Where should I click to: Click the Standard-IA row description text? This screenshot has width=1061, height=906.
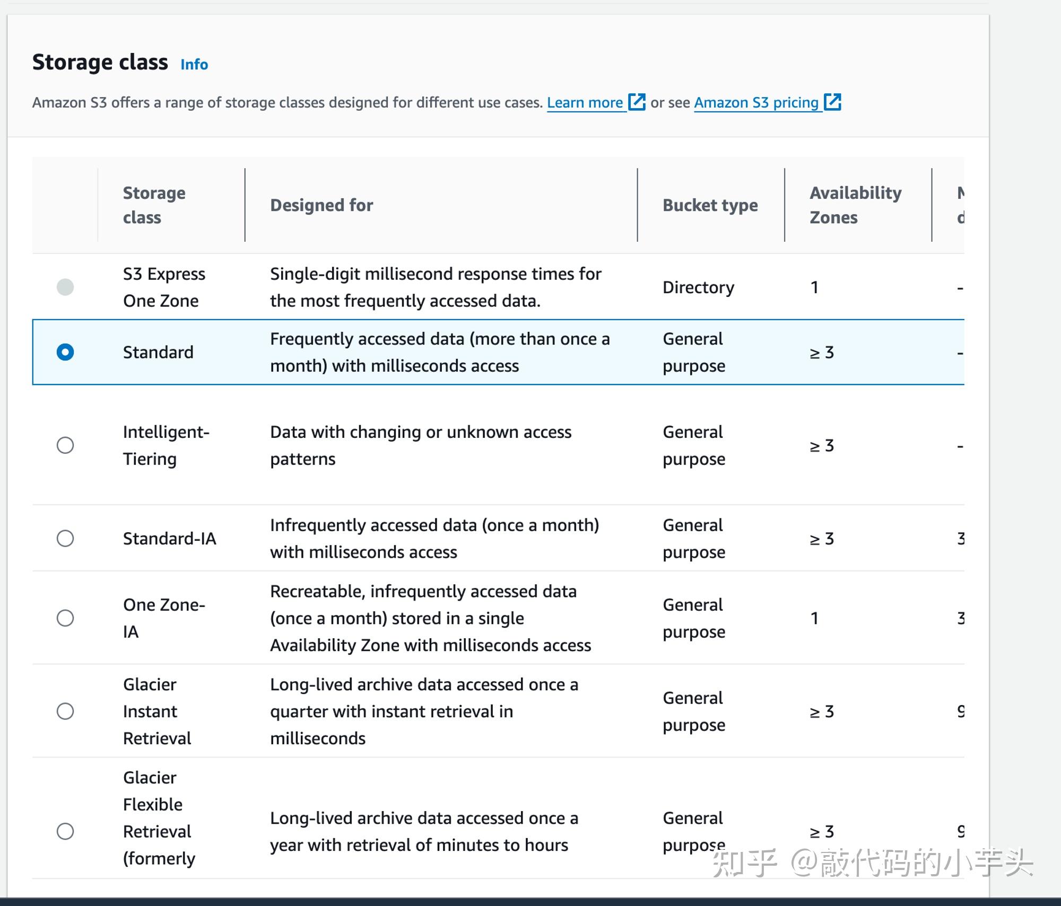point(434,539)
